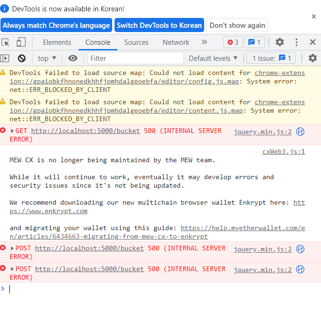Viewport: 321px width, 315px height.
Task: Clear the console with the ban icon
Action: pos(22,58)
